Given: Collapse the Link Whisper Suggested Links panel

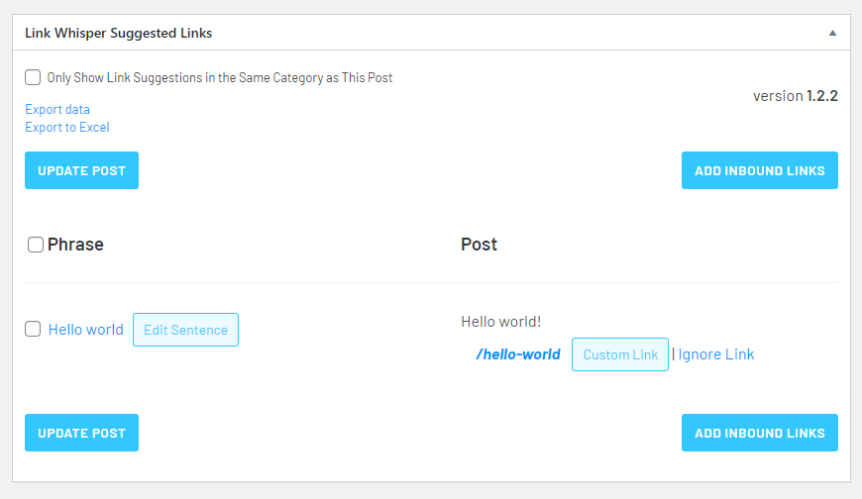Looking at the screenshot, I should pyautogui.click(x=833, y=33).
